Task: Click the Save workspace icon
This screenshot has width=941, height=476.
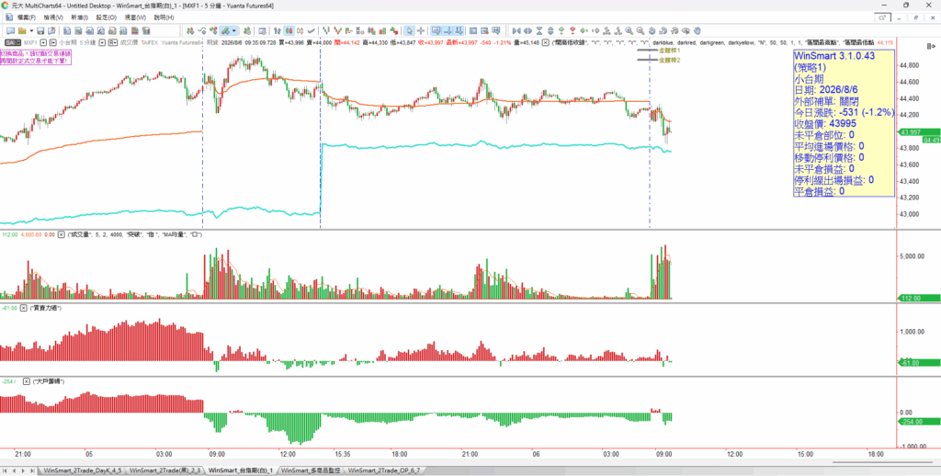Action: [40, 30]
